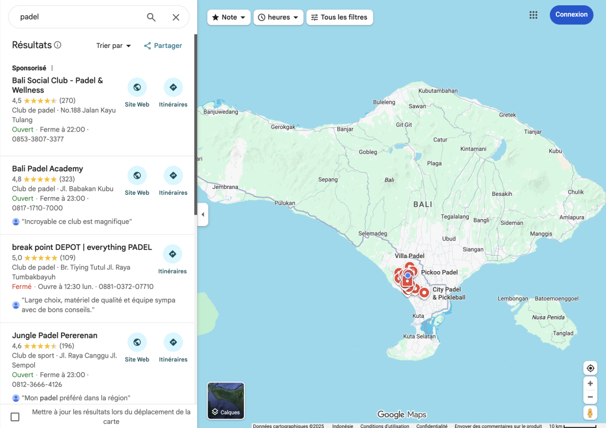Open Sponsorisé three-dot options menu
The width and height of the screenshot is (606, 428).
(x=52, y=68)
